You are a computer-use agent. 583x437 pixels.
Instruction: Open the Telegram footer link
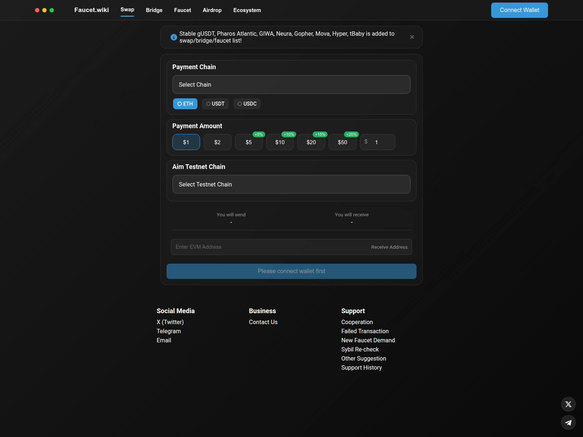point(169,331)
